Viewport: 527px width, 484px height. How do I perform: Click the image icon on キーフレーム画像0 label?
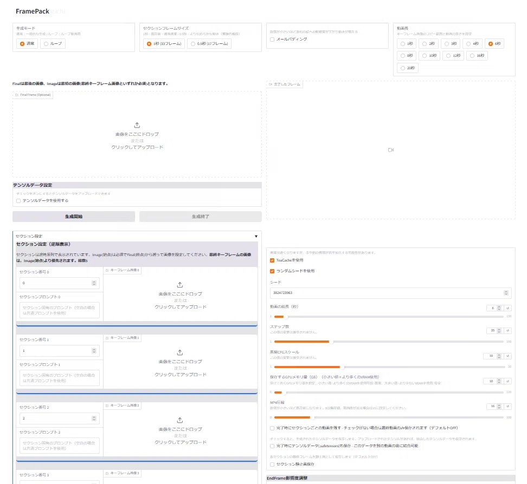coord(107,270)
